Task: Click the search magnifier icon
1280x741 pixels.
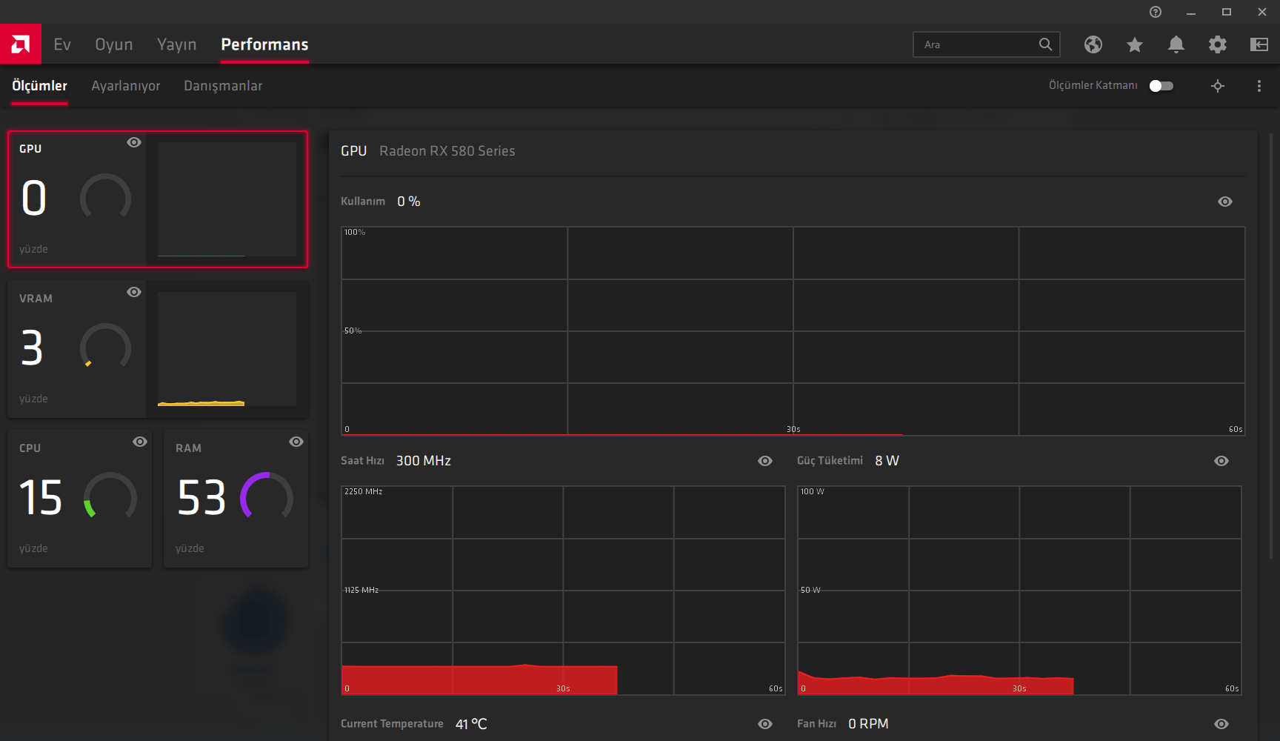Action: (x=1045, y=44)
